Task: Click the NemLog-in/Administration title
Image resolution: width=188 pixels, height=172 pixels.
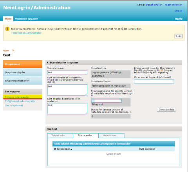Action: click(x=37, y=8)
